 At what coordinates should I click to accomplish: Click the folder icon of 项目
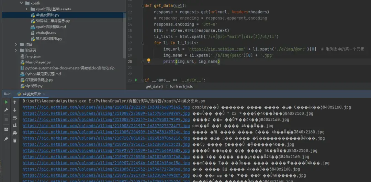coord(22,44)
